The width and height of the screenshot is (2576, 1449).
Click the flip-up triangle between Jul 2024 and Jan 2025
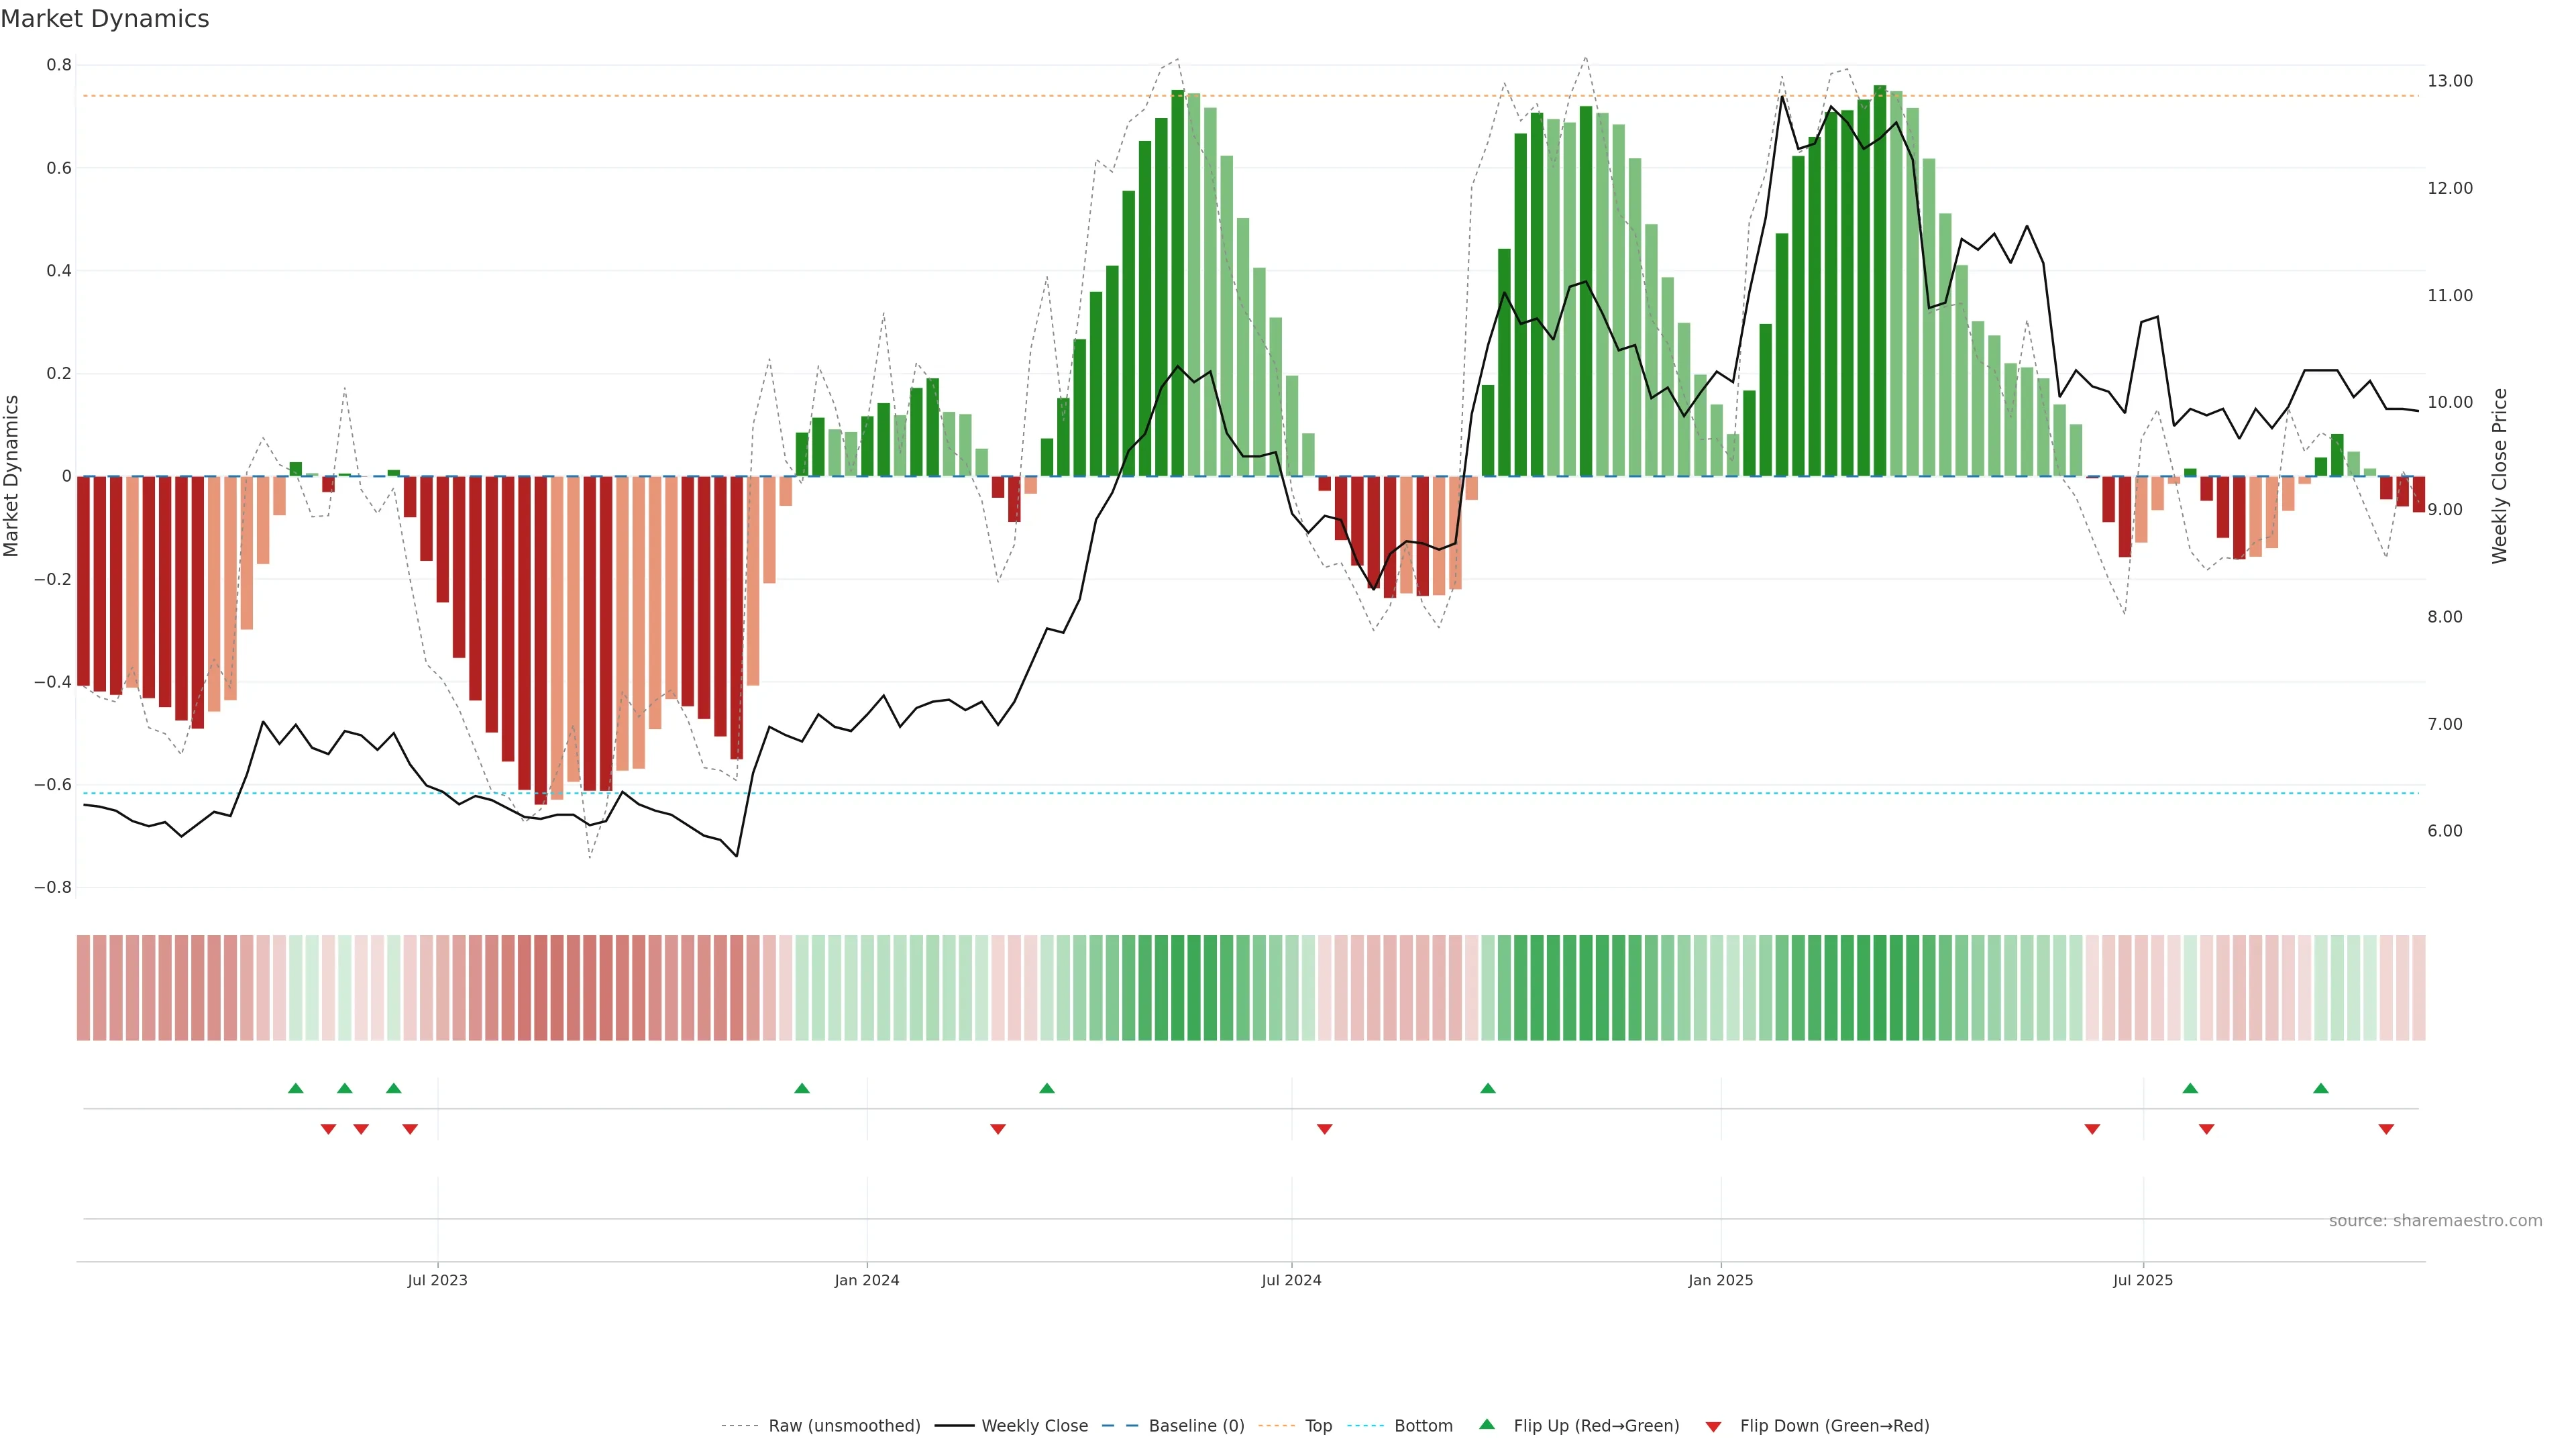click(x=1488, y=1088)
